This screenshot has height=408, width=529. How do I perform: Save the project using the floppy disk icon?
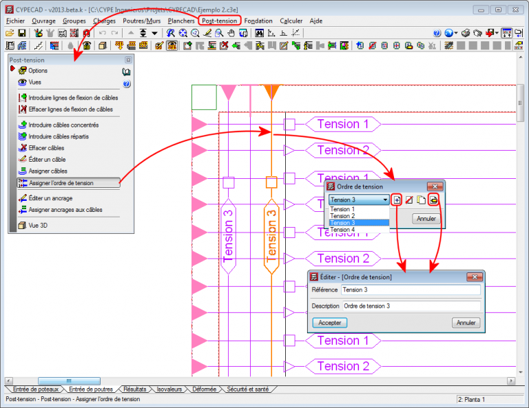point(22,33)
